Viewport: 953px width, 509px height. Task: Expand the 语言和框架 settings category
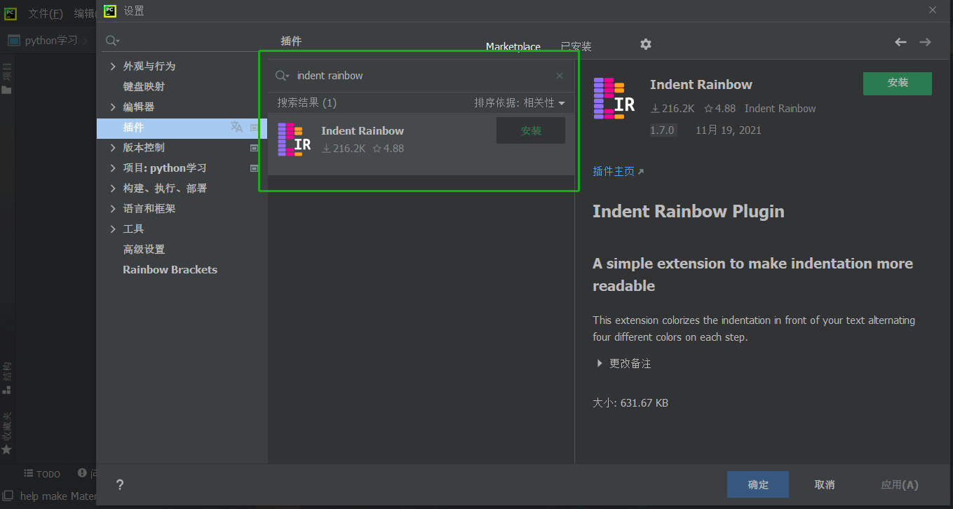pyautogui.click(x=113, y=208)
